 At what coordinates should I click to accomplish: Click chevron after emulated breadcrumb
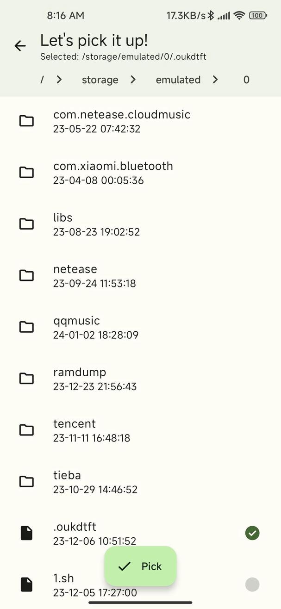[x=215, y=80]
